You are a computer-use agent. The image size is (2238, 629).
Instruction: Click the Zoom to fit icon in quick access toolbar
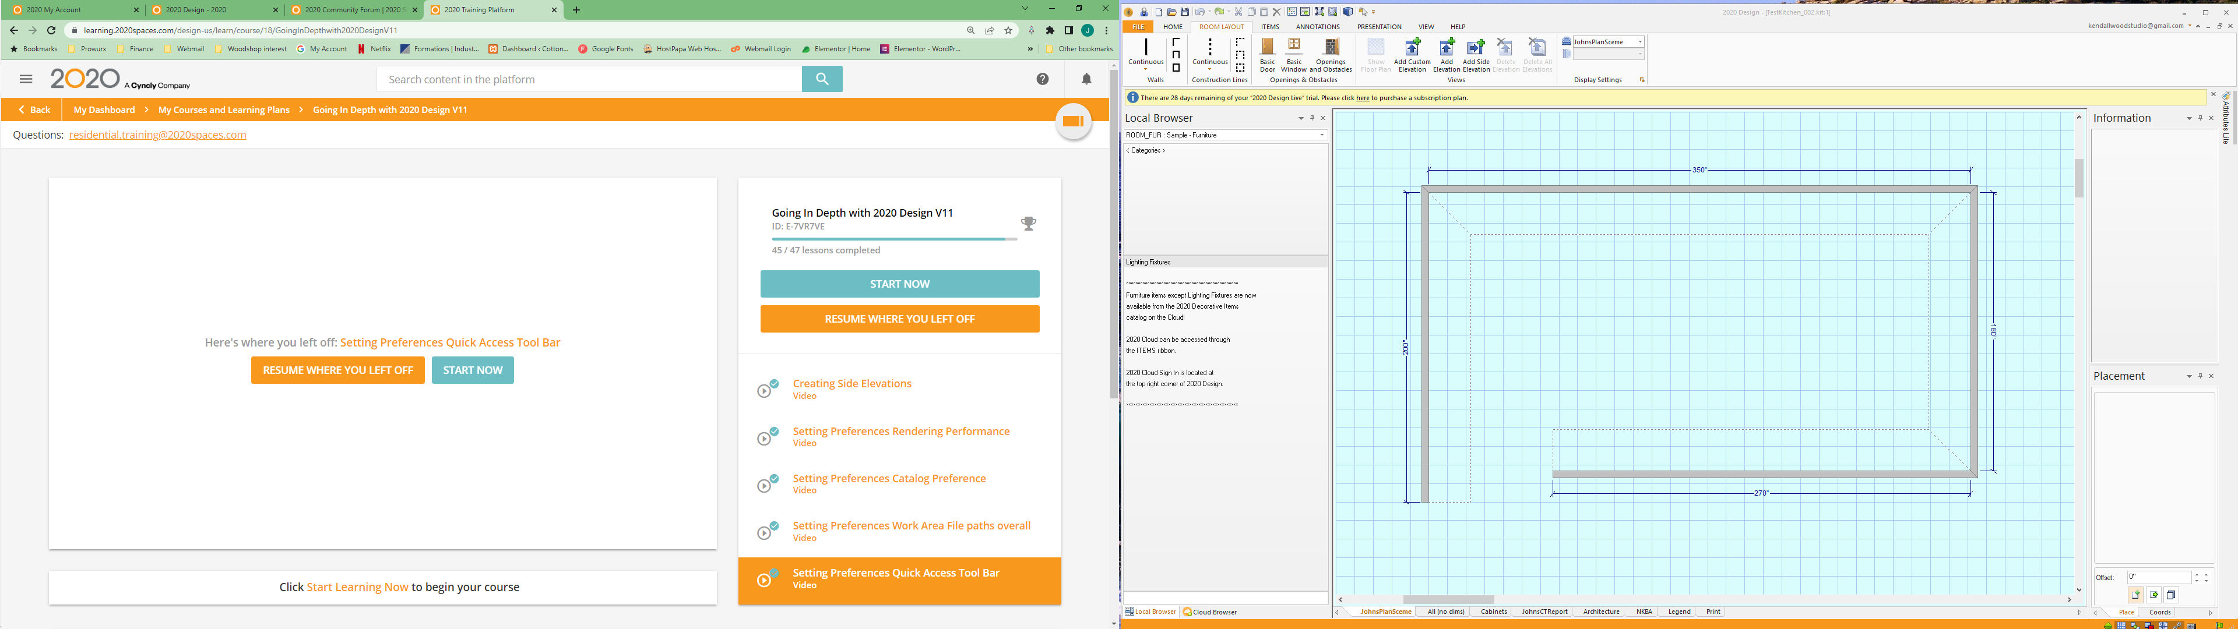tap(1319, 12)
